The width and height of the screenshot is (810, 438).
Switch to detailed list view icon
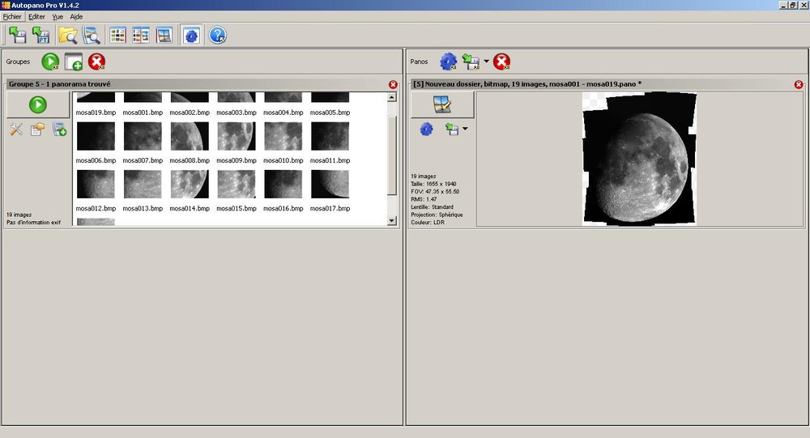click(141, 35)
